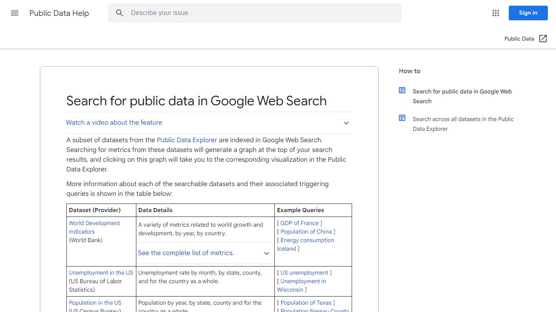556x312 pixels.
Task: Click the Example Queries column header
Action: pyautogui.click(x=301, y=210)
